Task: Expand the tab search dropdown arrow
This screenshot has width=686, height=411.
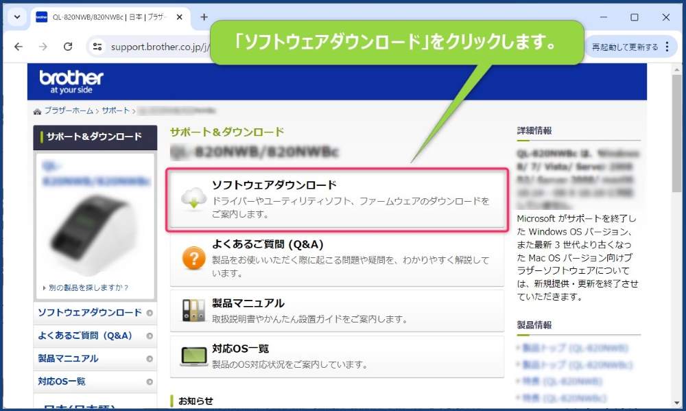Action: (17, 17)
